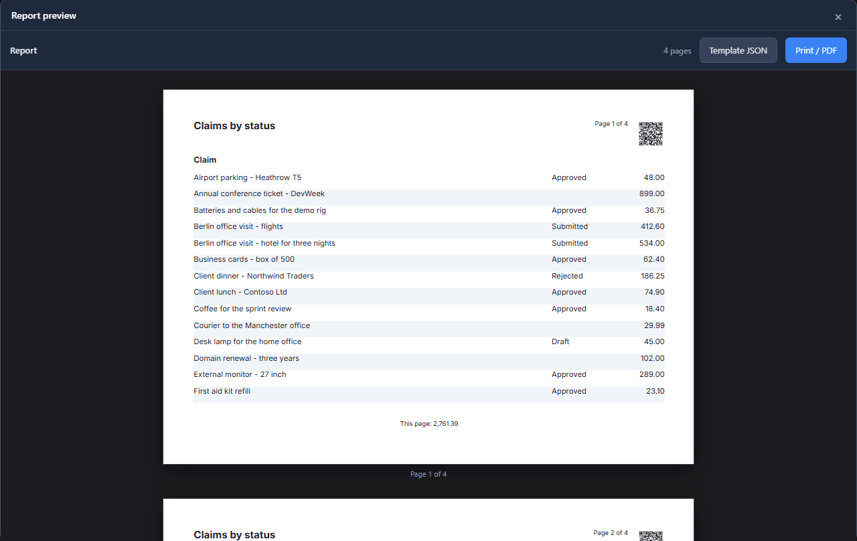Click the 'Page 1 of 4' caption below the page
The width and height of the screenshot is (857, 541).
click(428, 474)
